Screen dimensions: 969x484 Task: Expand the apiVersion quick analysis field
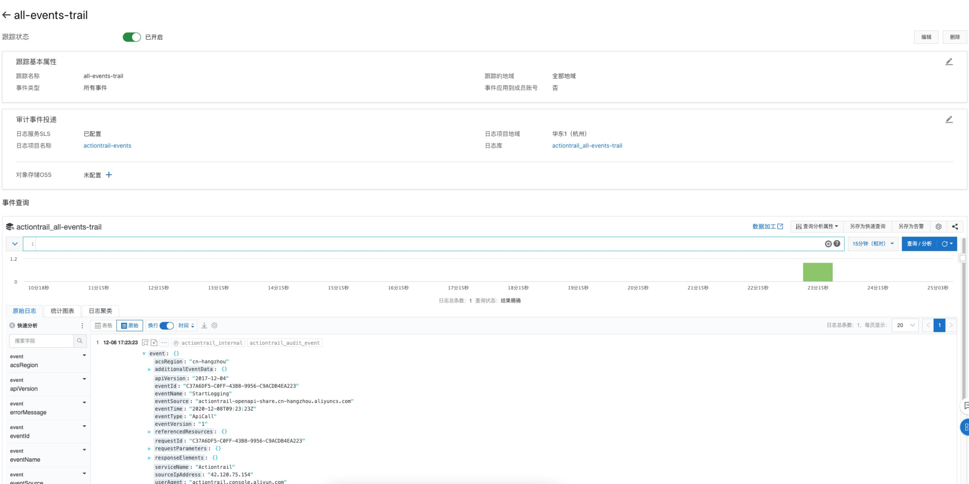(84, 379)
